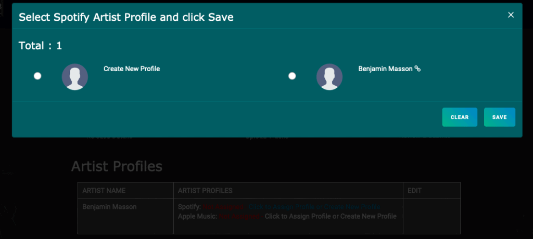Image resolution: width=533 pixels, height=239 pixels.
Task: Click the EDIT column header
Action: coord(414,191)
